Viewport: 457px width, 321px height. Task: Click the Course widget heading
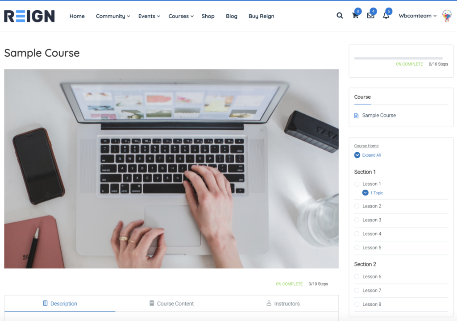click(x=362, y=97)
